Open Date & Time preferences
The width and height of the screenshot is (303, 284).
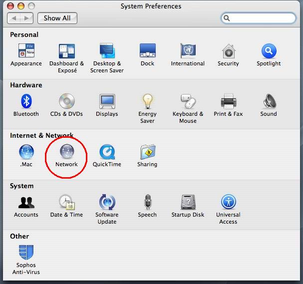tap(66, 203)
